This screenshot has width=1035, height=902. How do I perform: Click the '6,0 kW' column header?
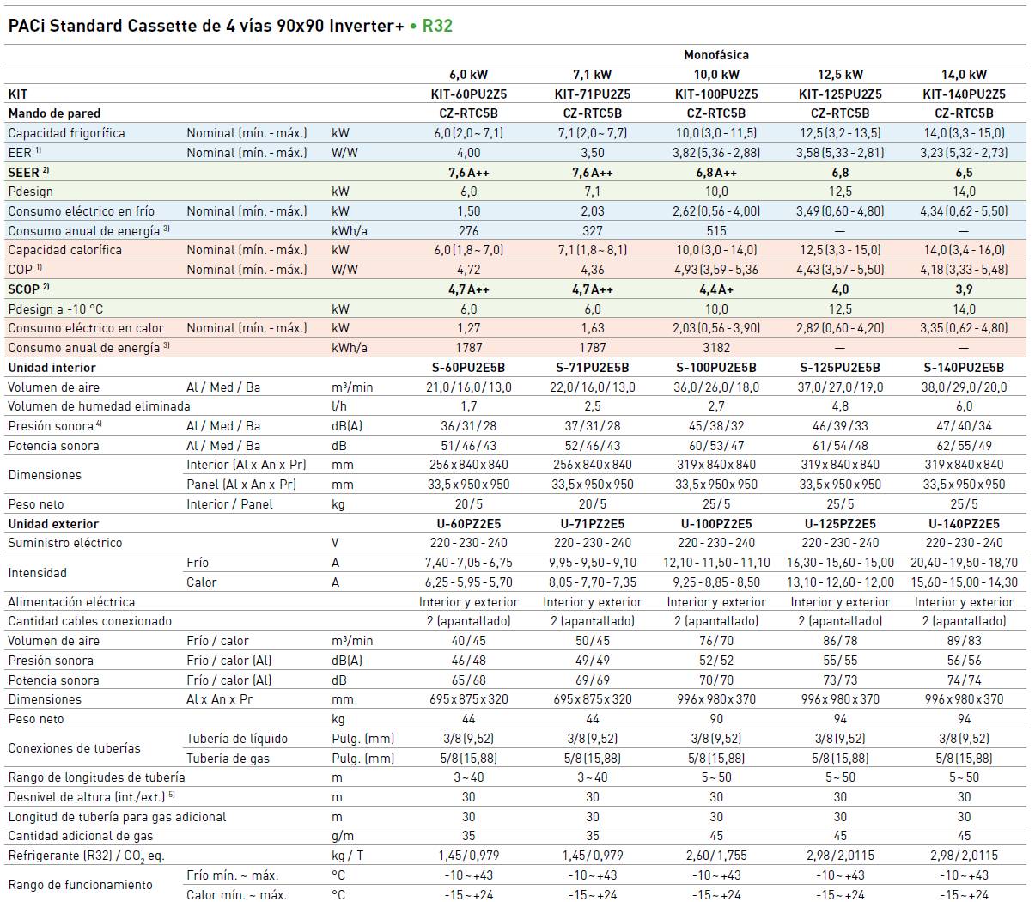coord(469,75)
